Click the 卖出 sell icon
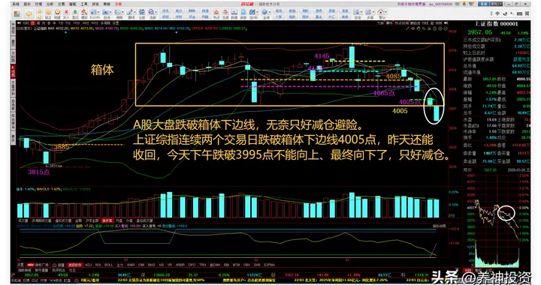Screen dimensions: 541x285 75,13
